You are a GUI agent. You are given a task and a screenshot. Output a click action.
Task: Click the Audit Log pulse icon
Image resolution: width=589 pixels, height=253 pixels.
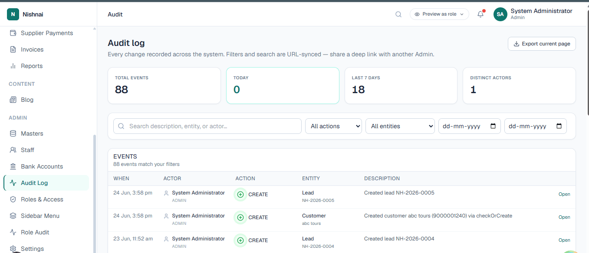tap(13, 183)
